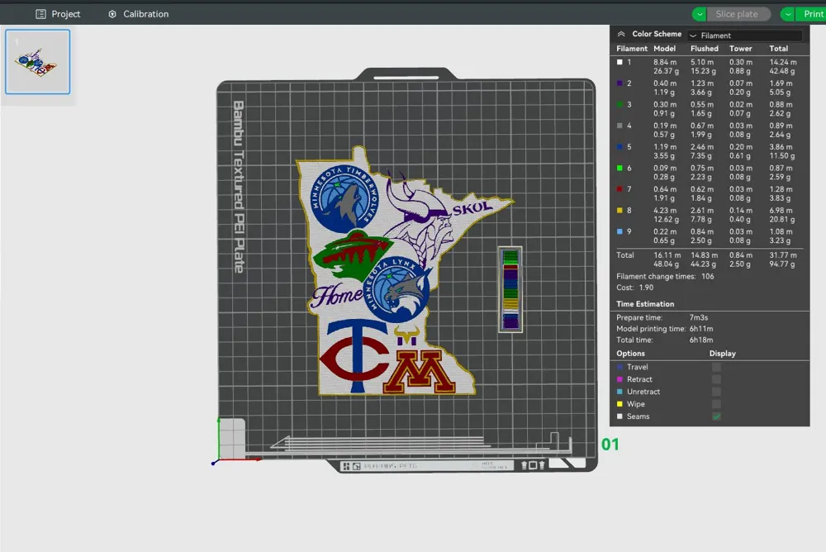Open the Filament color scheme dropdown
The image size is (826, 552).
[x=744, y=36]
